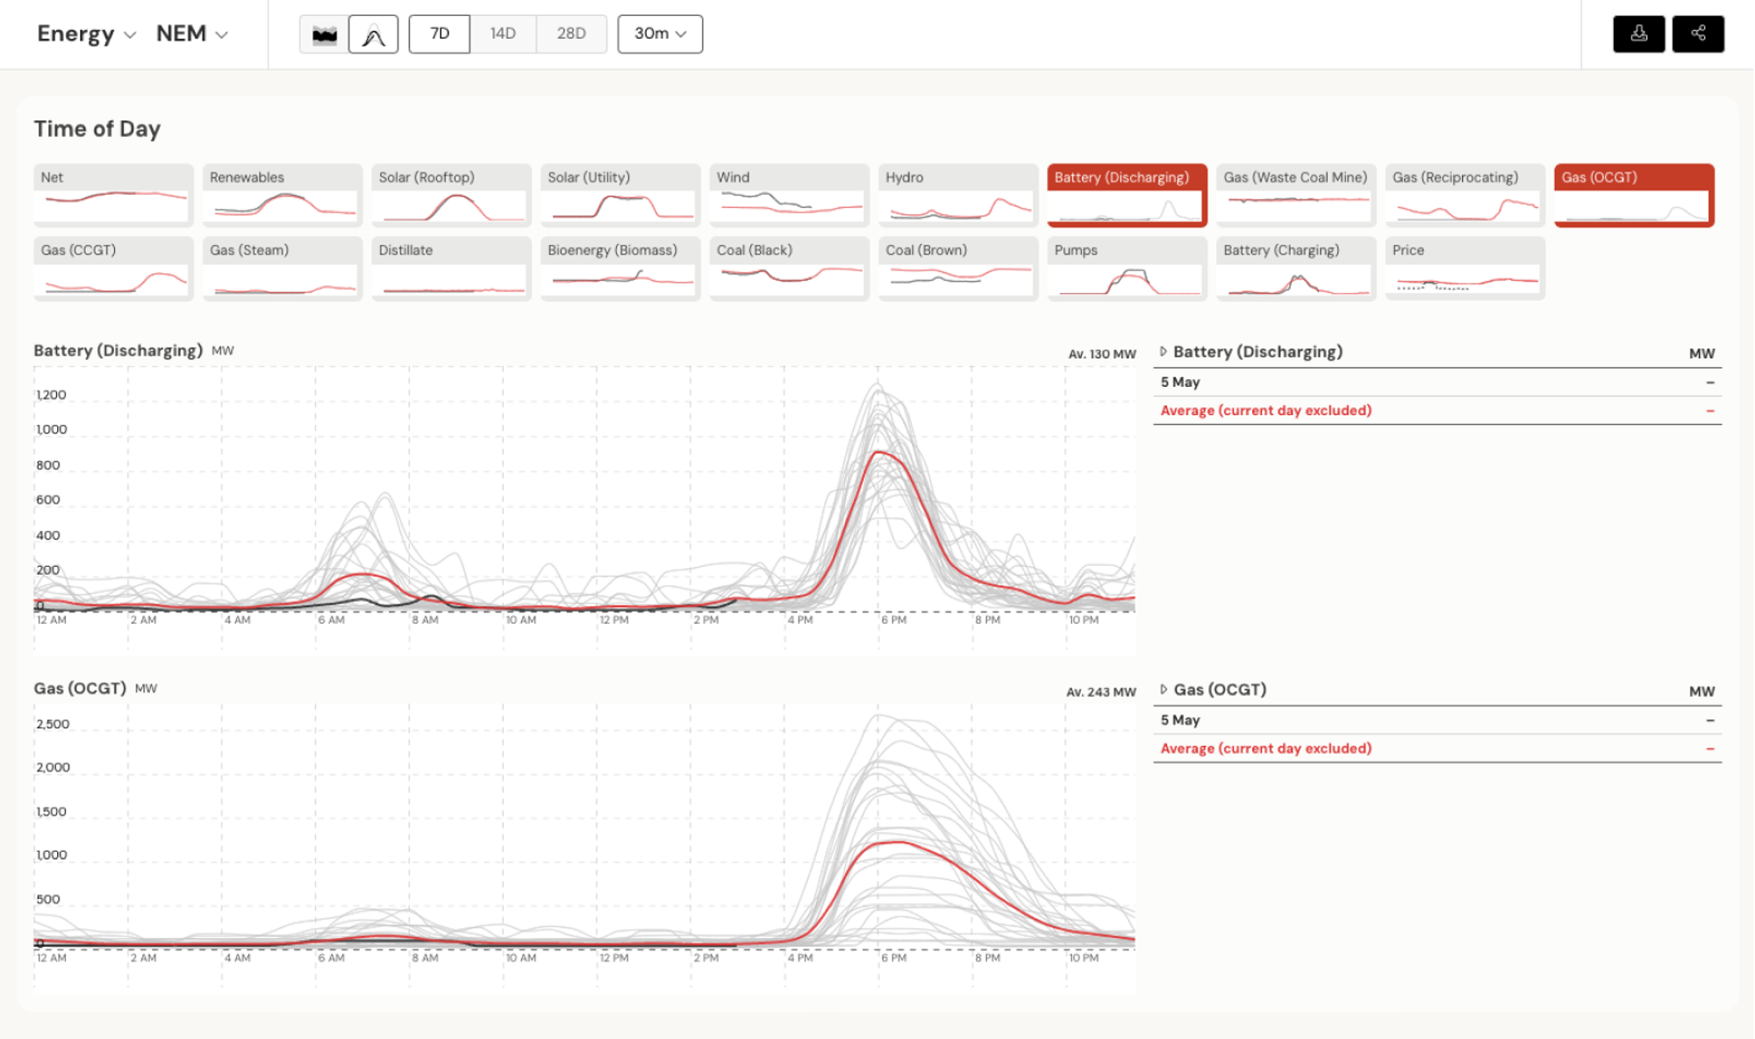Image resolution: width=1755 pixels, height=1039 pixels.
Task: Toggle the Solar (Rooftop) sparkline tile
Action: tap(451, 195)
